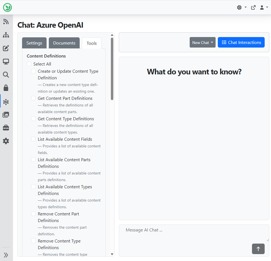This screenshot has height=261, width=271.
Task: Enable List Available Content Fields tool
Action: pos(33,139)
